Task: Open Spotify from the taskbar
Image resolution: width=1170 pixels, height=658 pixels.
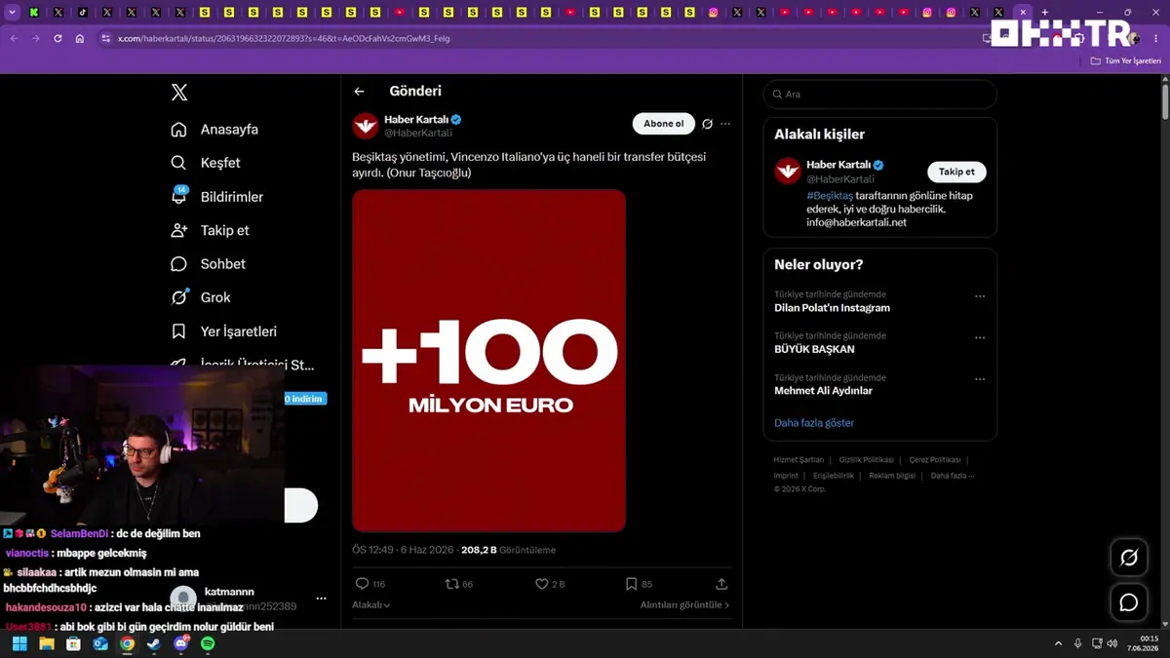Action: pyautogui.click(x=208, y=643)
